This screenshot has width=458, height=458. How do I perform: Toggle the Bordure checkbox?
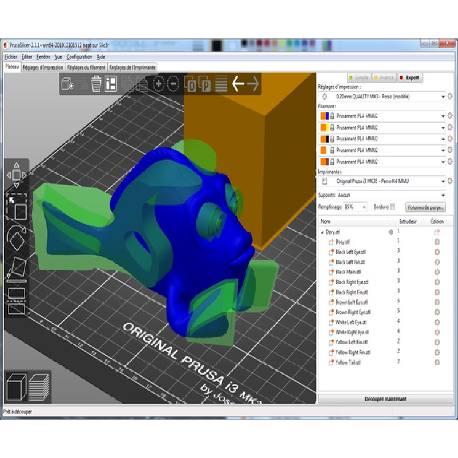point(393,207)
